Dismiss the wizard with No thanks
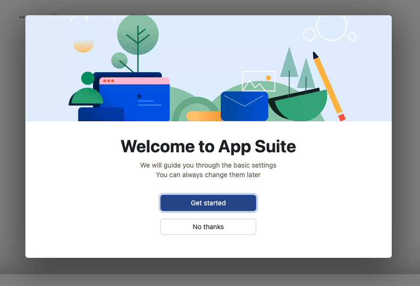This screenshot has width=420, height=286. (208, 226)
